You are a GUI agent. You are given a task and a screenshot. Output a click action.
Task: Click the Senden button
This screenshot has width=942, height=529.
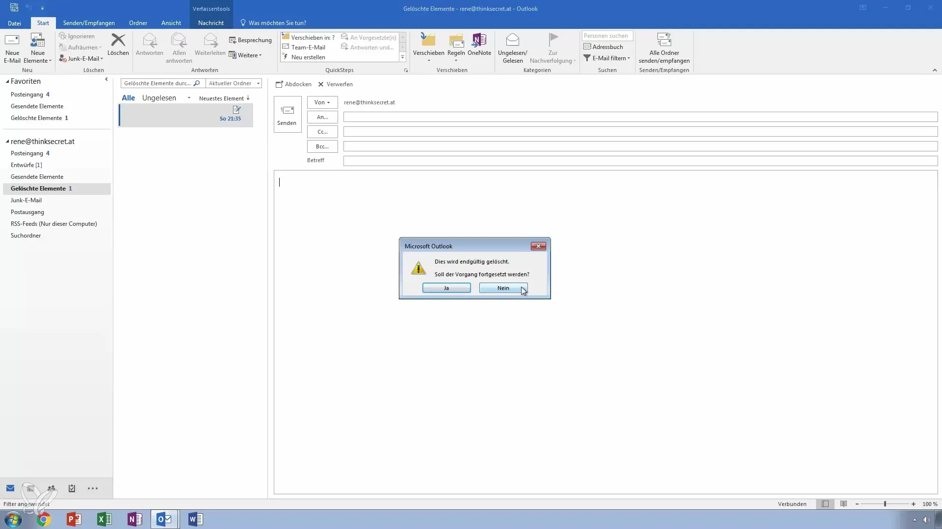pos(287,115)
